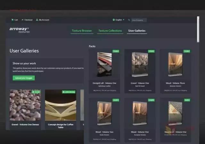The width and height of the screenshot is (205, 144).
Task: Open Gravel - Volume One pack box
Action: click(x=140, y=64)
